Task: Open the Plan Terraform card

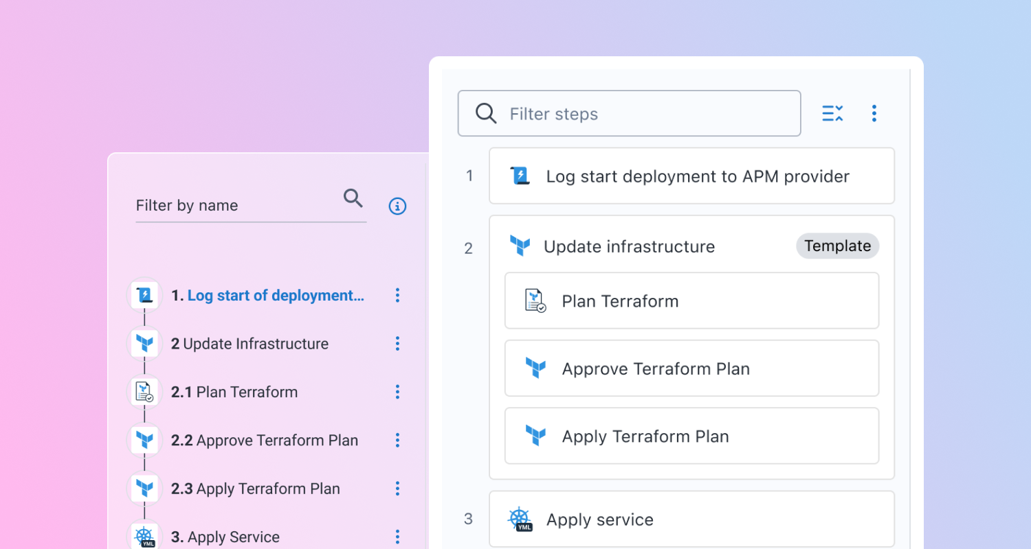Action: point(691,301)
